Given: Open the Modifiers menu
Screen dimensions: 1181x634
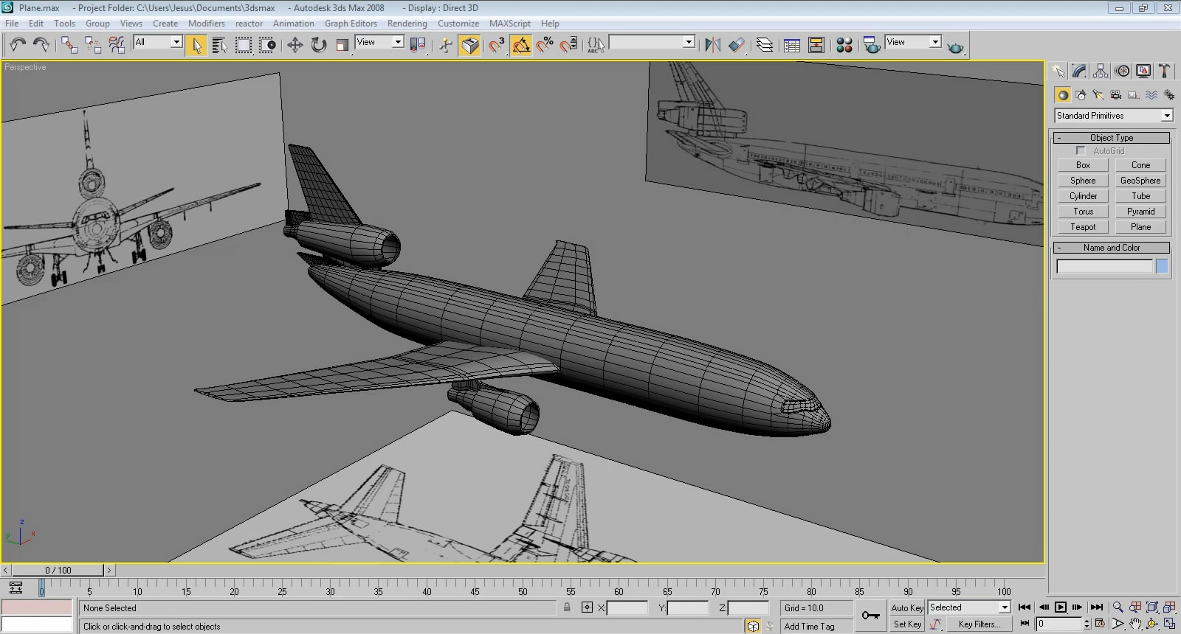Looking at the screenshot, I should click(206, 24).
